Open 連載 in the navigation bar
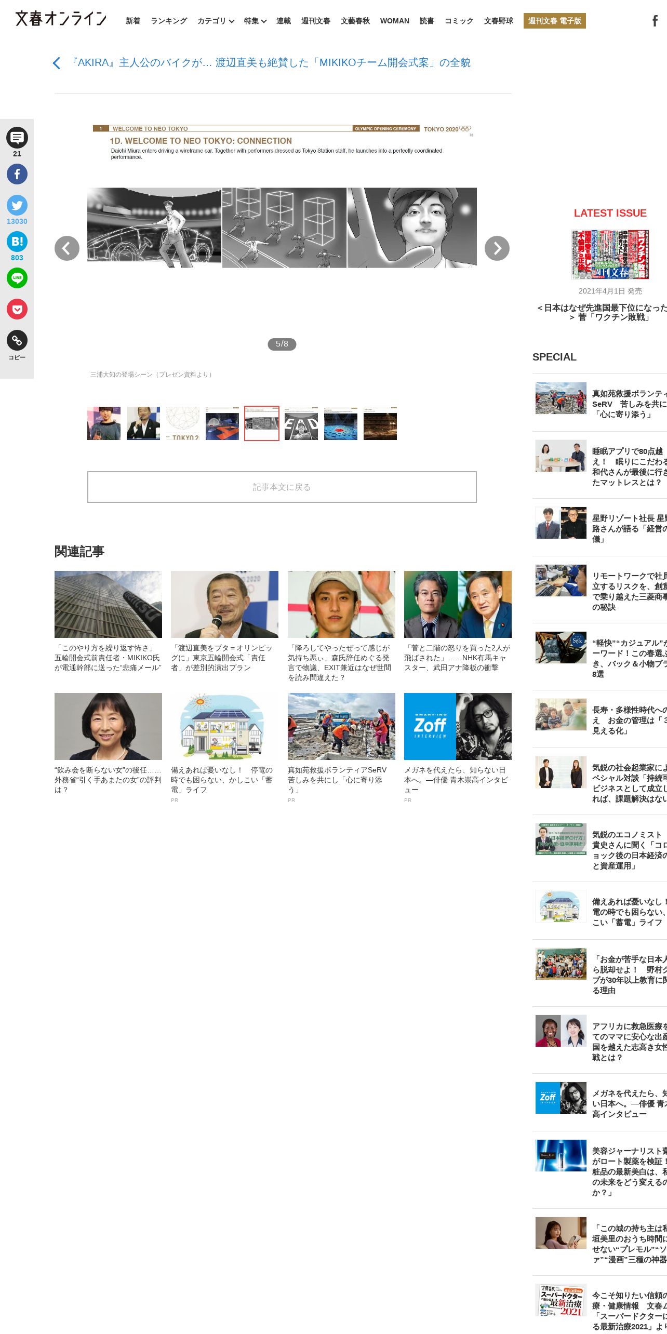This screenshot has height=1334, width=667. (x=284, y=21)
